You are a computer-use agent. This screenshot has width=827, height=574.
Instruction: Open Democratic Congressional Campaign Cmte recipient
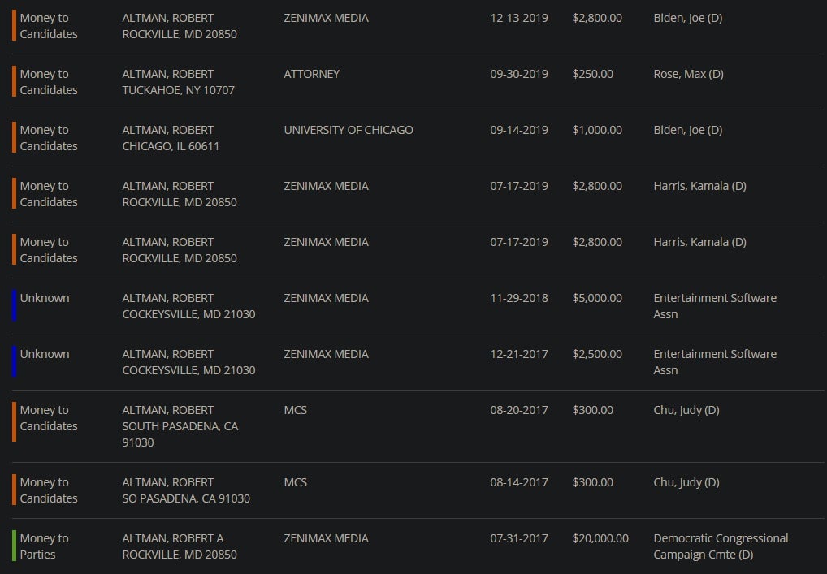721,546
